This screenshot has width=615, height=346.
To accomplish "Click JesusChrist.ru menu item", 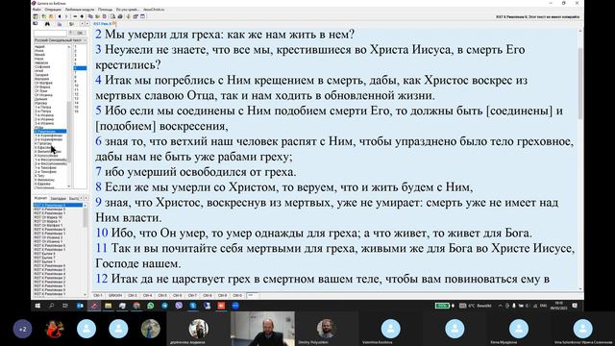I will click(x=154, y=10).
